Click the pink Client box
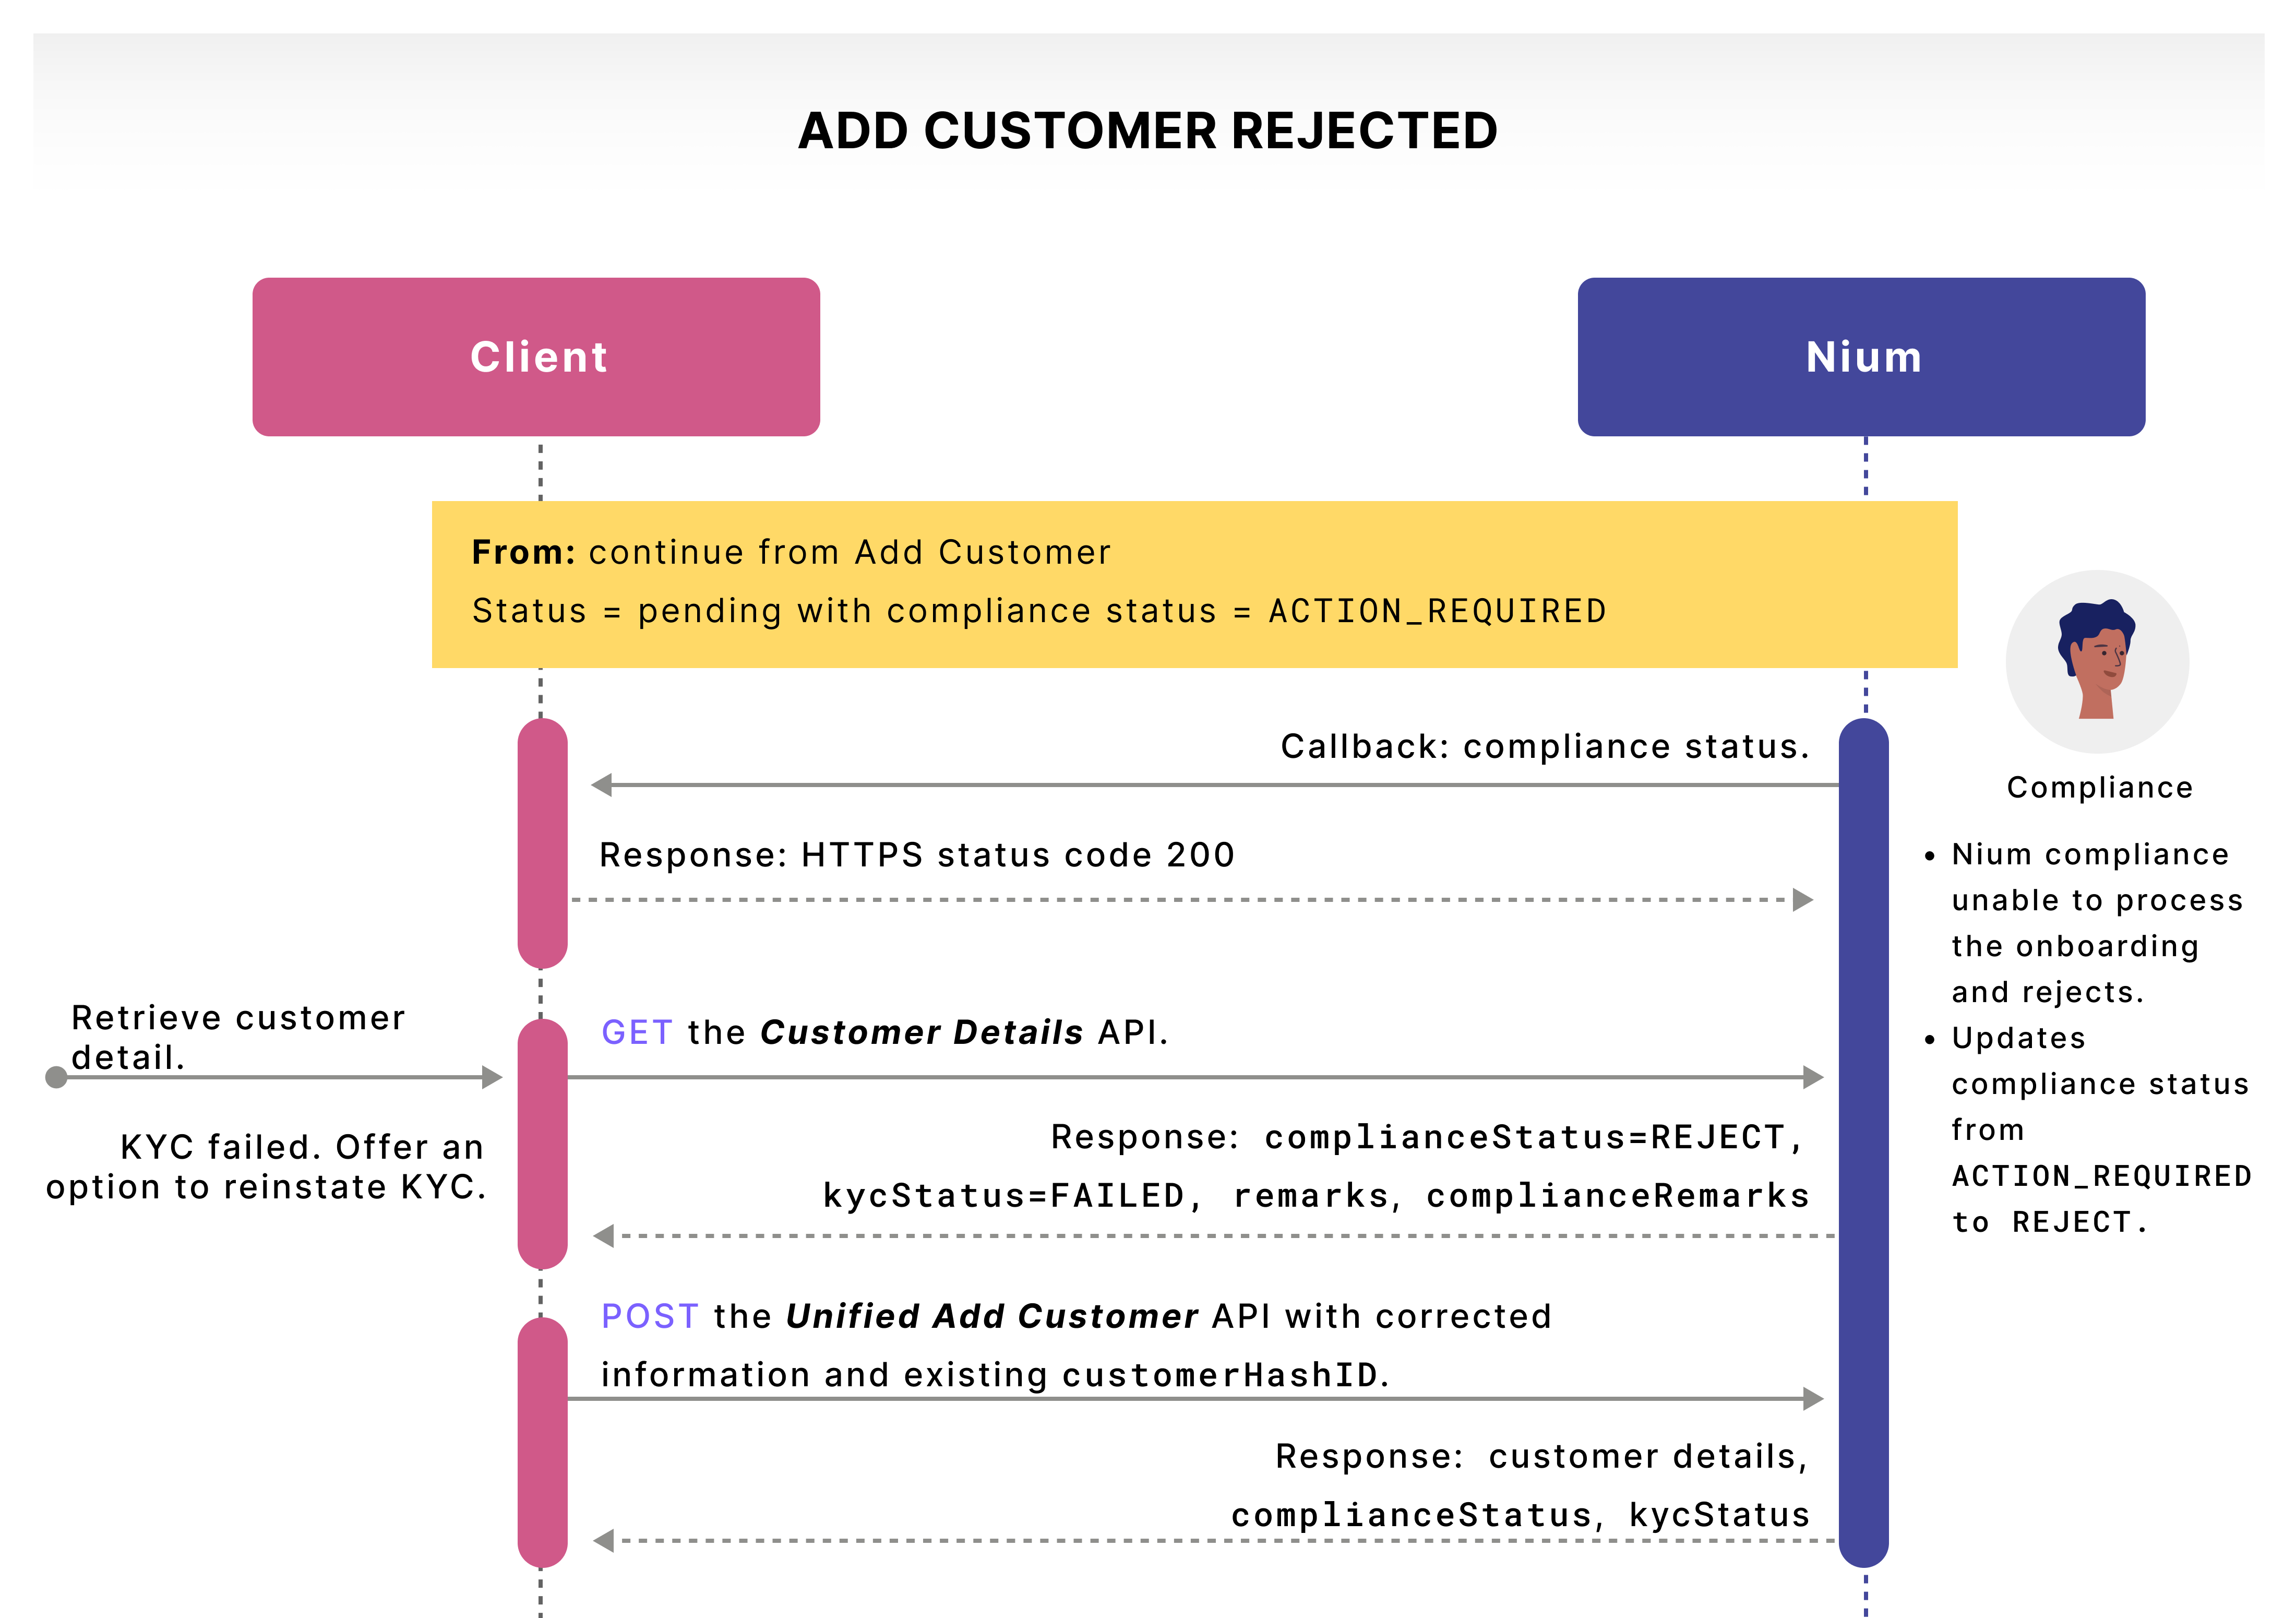 (x=536, y=357)
